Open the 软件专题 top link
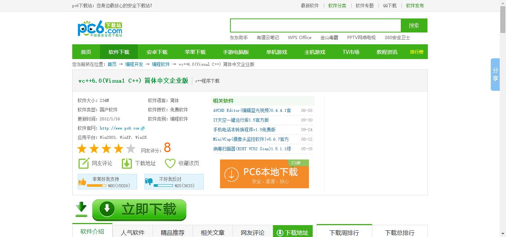 point(364,6)
